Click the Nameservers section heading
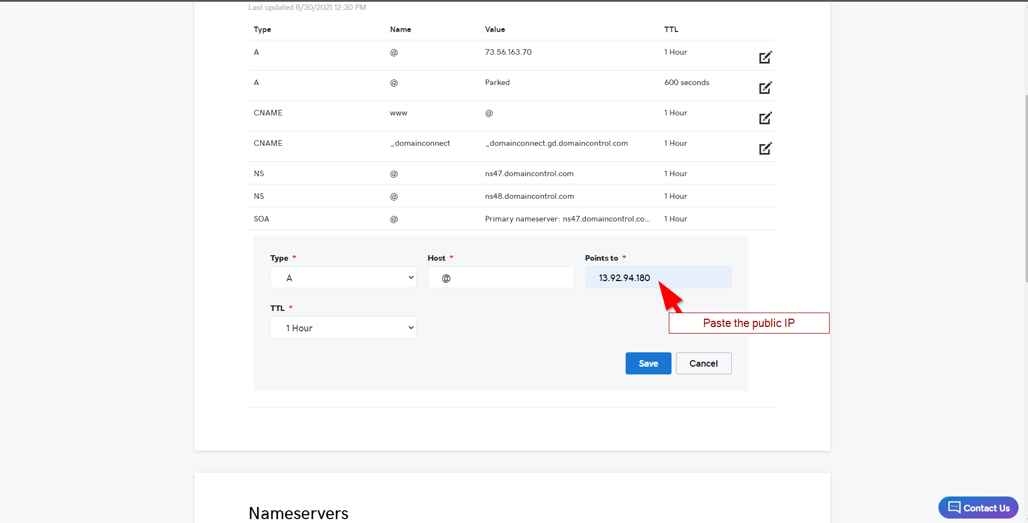The width and height of the screenshot is (1028, 523). click(x=298, y=513)
